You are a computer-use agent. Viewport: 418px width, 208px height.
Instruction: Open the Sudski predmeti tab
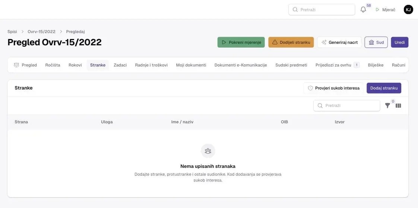pos(291,65)
